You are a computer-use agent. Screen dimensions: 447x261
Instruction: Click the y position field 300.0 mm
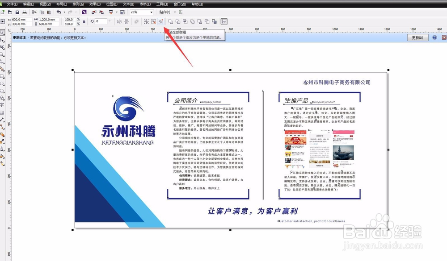click(21, 24)
